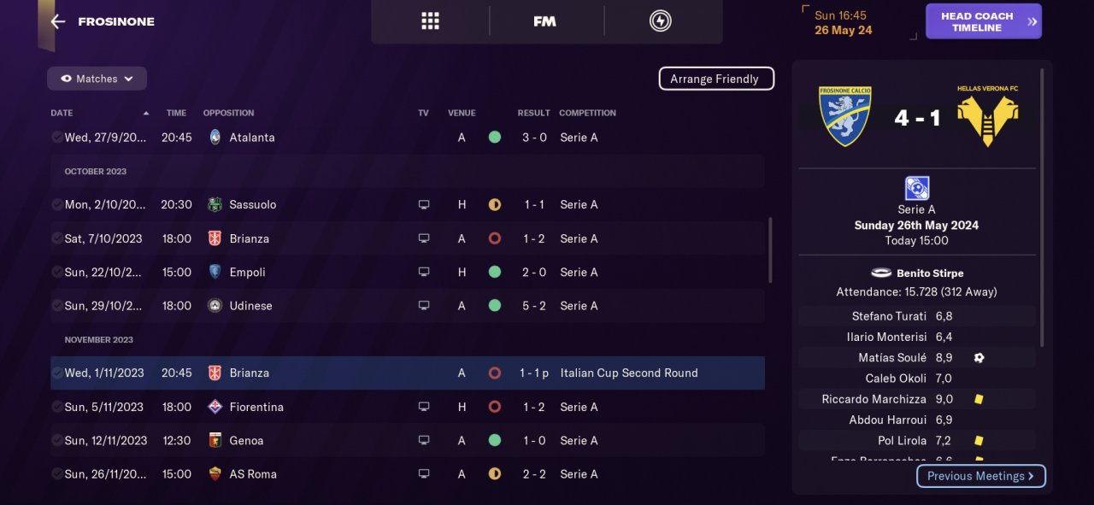Image resolution: width=1094 pixels, height=505 pixels.
Task: Click the back arrow next to Frosinone
Action: 57,21
